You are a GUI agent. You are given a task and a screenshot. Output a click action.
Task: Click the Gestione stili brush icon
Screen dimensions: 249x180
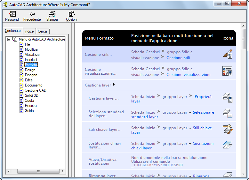(x=228, y=54)
